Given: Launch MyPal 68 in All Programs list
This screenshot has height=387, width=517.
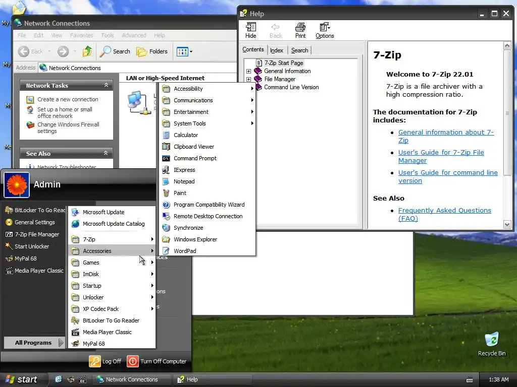Looking at the screenshot, I should coord(112,344).
